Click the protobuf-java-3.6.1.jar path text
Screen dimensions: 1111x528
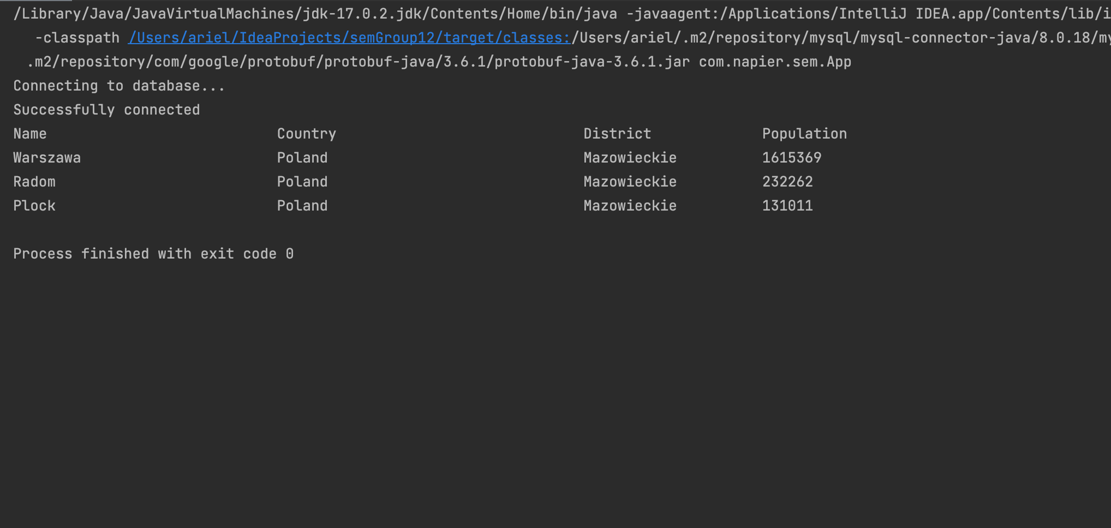(x=359, y=62)
